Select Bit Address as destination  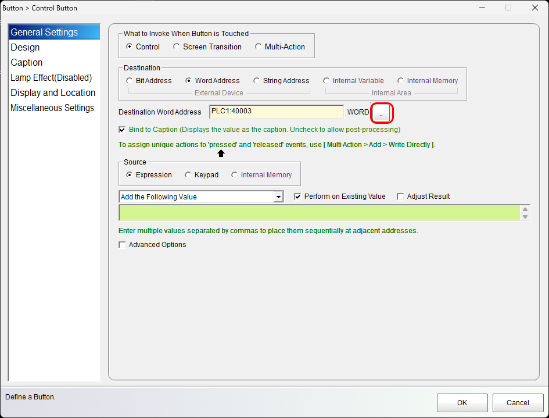[130, 81]
